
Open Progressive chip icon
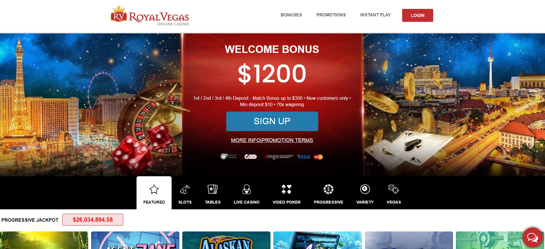coord(329,189)
